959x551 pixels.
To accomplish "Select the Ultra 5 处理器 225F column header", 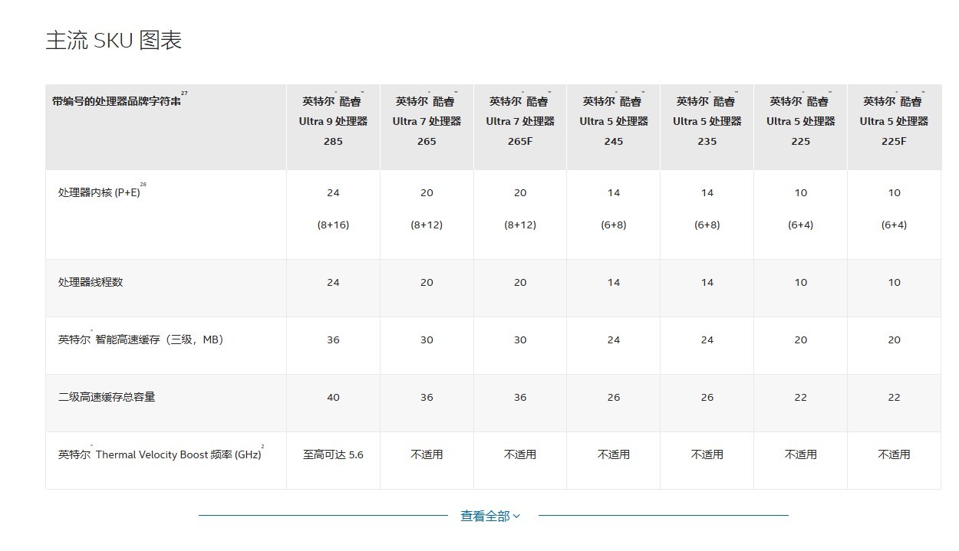I will (895, 127).
